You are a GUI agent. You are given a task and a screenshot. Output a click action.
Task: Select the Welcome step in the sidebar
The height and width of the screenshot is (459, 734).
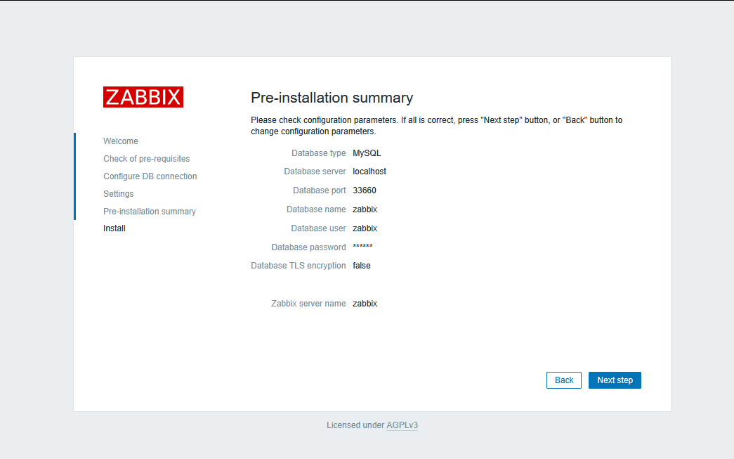pyautogui.click(x=120, y=141)
